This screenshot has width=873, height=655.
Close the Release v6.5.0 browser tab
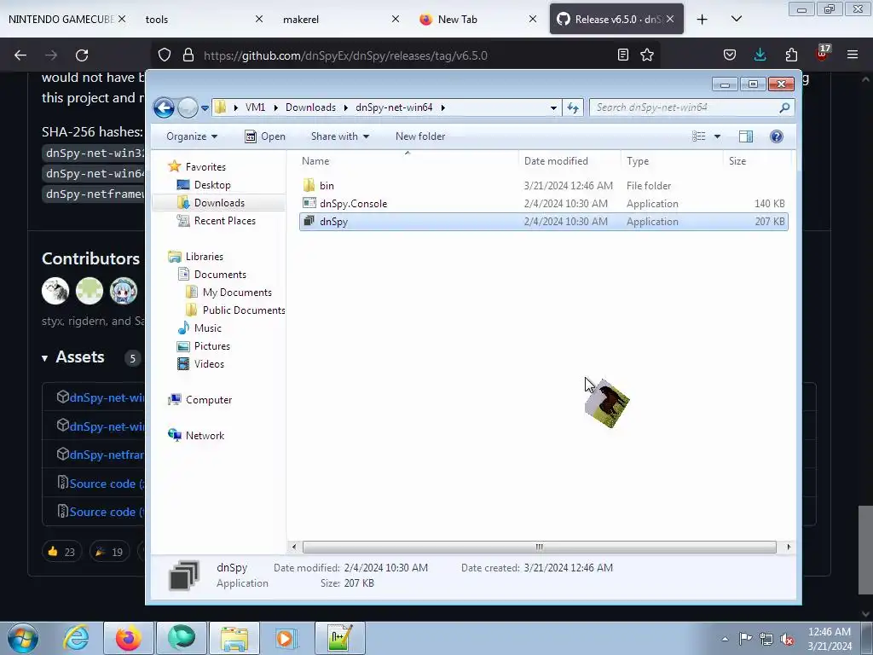coord(670,19)
